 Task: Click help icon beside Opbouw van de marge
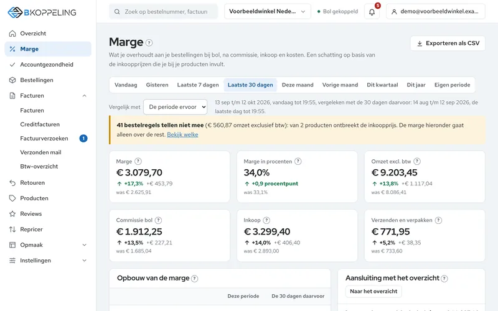tap(194, 279)
